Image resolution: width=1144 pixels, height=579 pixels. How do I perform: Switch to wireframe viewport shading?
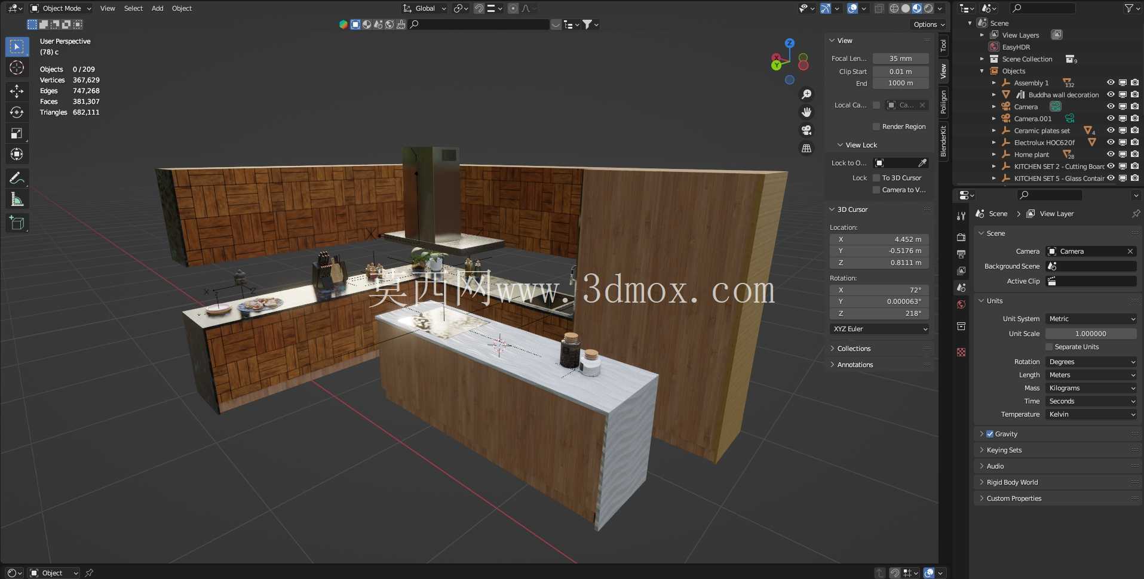pyautogui.click(x=894, y=8)
